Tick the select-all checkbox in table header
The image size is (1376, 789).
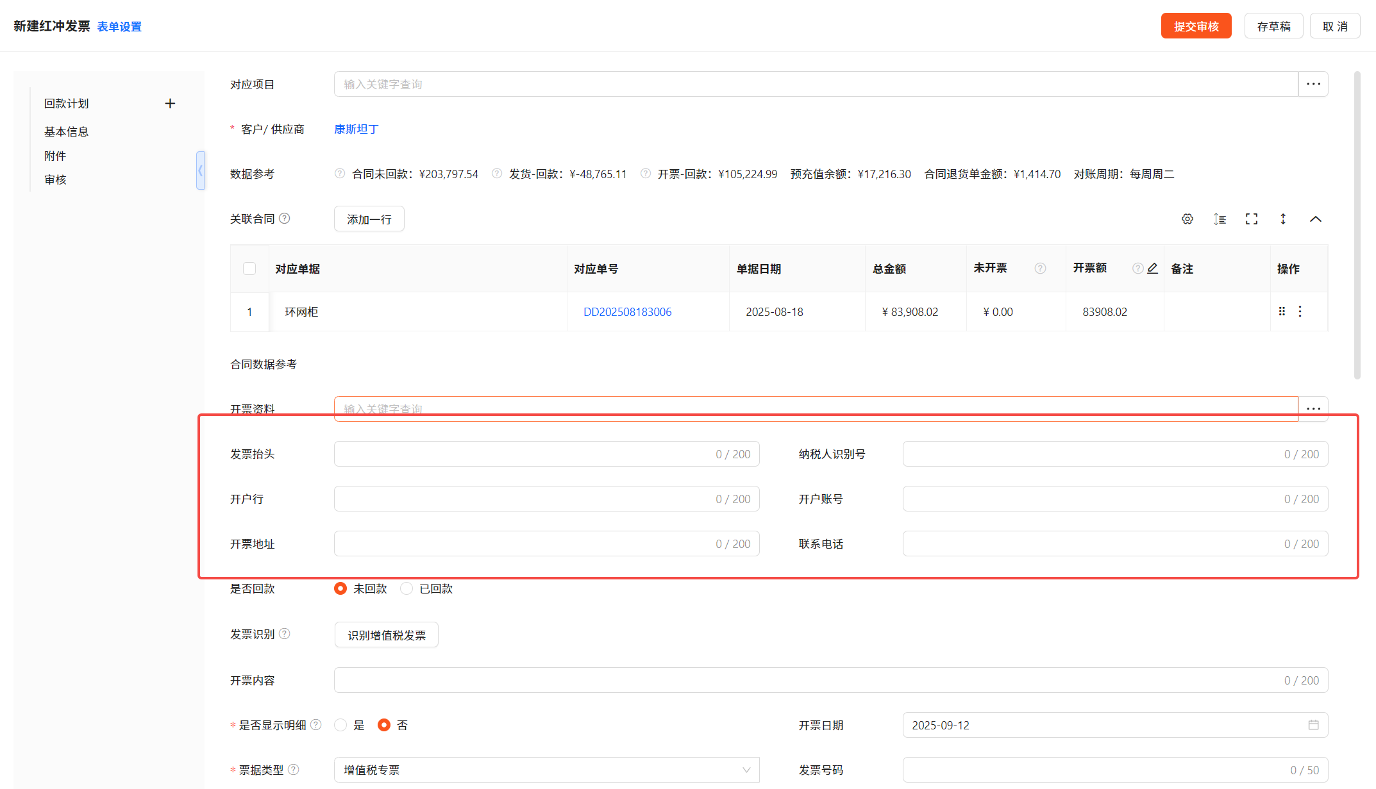[249, 269]
